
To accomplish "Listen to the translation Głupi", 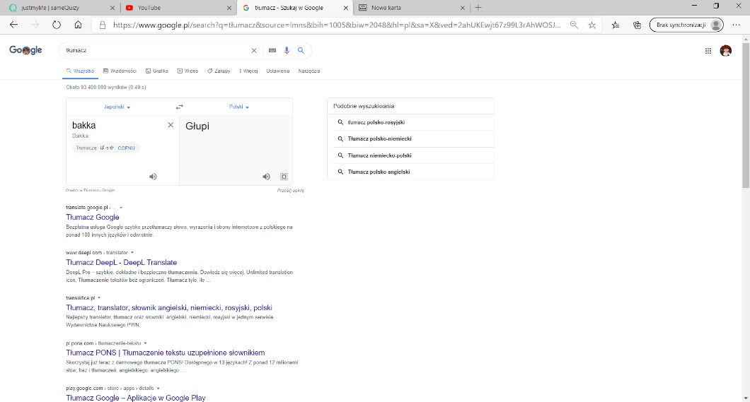I will pos(267,177).
